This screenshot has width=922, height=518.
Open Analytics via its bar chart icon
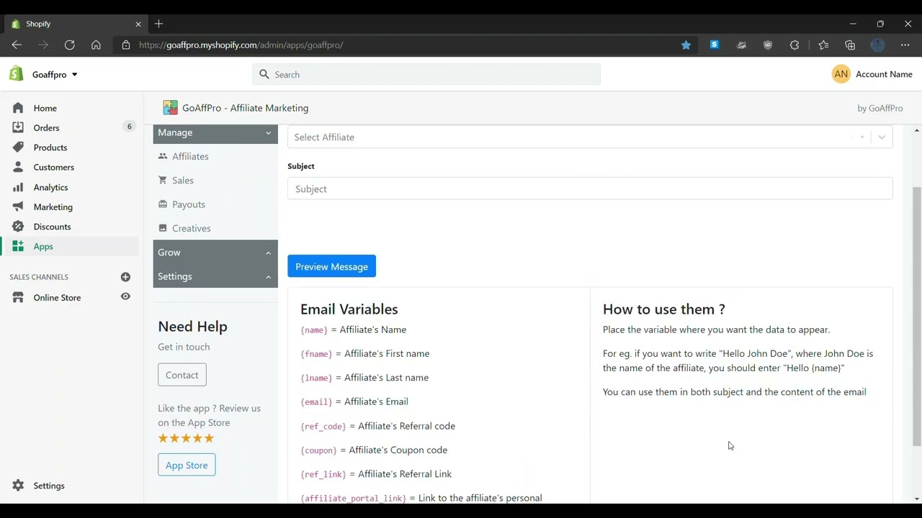coord(18,187)
